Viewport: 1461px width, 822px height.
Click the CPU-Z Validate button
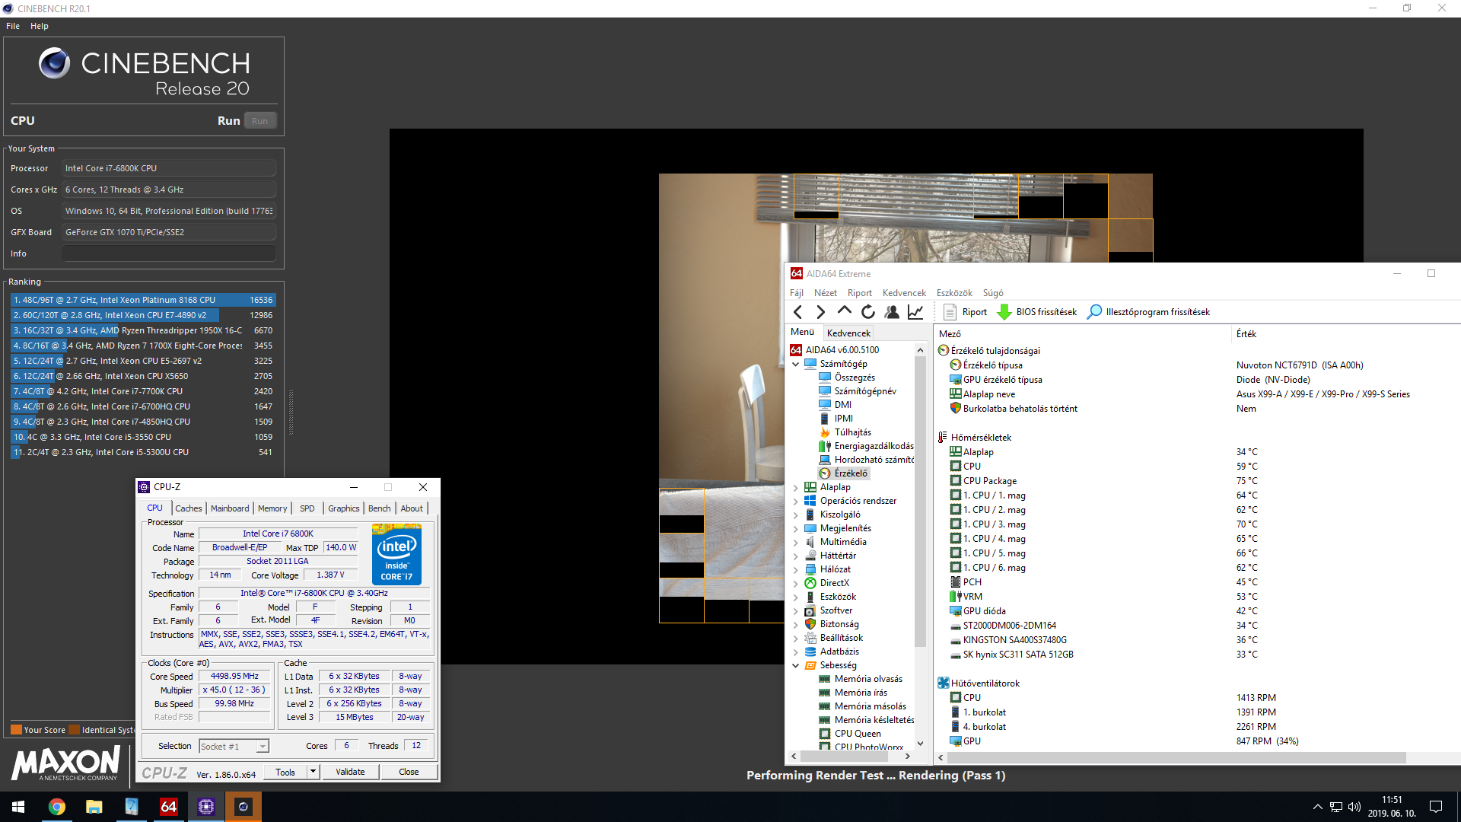350,772
